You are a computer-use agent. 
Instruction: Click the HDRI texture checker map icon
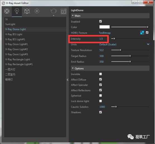[x=142, y=32]
